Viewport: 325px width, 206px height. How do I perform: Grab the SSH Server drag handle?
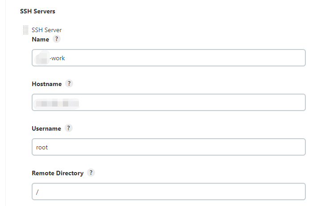25,30
